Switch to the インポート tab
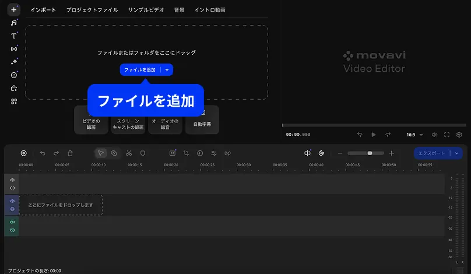This screenshot has width=471, height=274. pyautogui.click(x=43, y=10)
